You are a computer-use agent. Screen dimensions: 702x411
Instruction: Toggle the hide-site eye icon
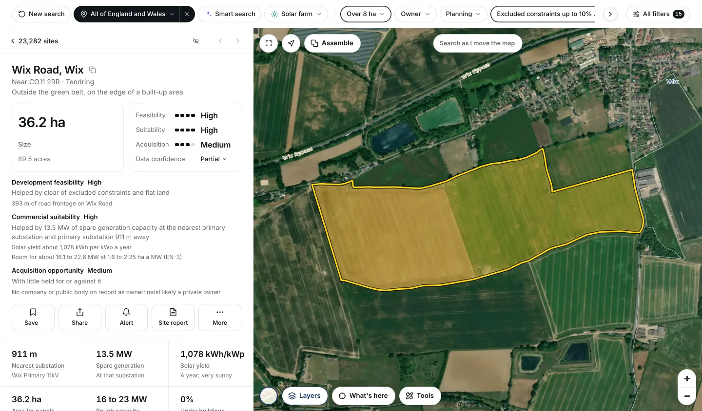pos(196,41)
